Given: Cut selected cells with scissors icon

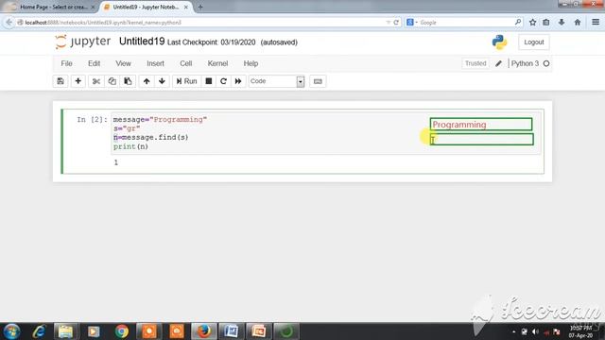Looking at the screenshot, I should coord(96,81).
